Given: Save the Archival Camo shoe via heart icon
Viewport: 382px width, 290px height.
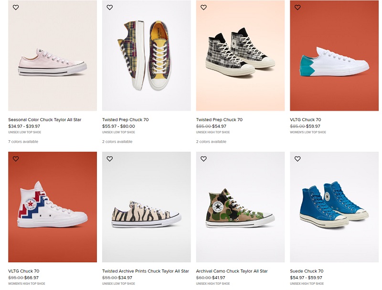Looking at the screenshot, I should click(x=204, y=159).
